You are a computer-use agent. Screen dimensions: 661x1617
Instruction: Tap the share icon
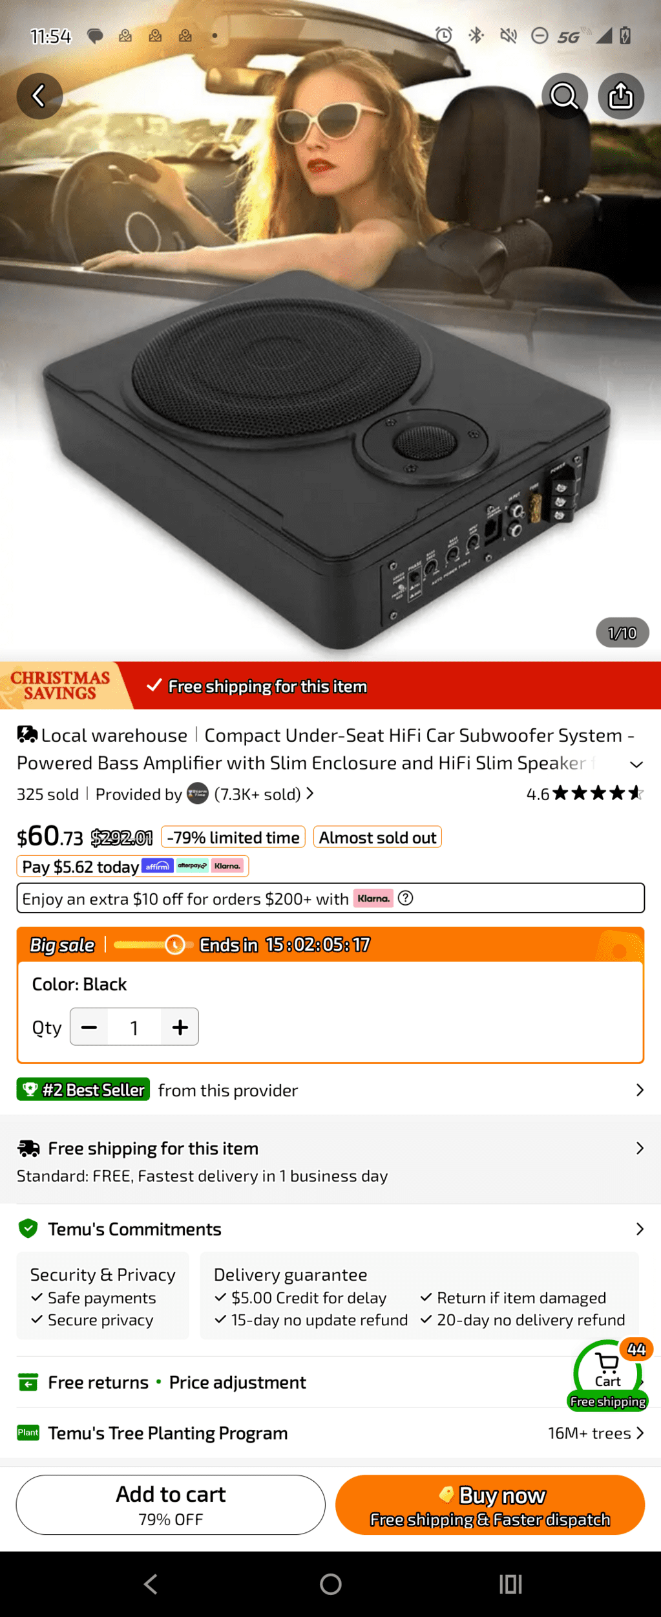pyautogui.click(x=621, y=96)
